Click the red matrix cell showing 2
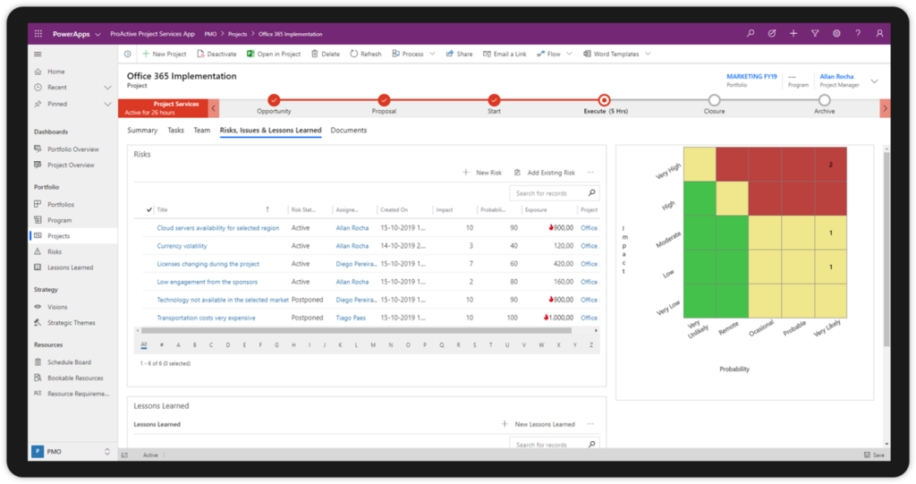Screen dimensions: 916x484 [831, 165]
